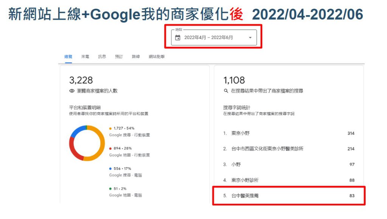387x219 pixels.
Task: Switch to the 路線 tab
Action: click(135, 56)
